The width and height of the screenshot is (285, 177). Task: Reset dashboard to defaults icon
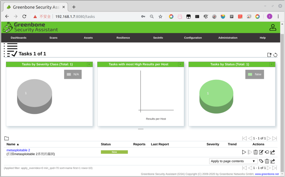click(x=275, y=55)
